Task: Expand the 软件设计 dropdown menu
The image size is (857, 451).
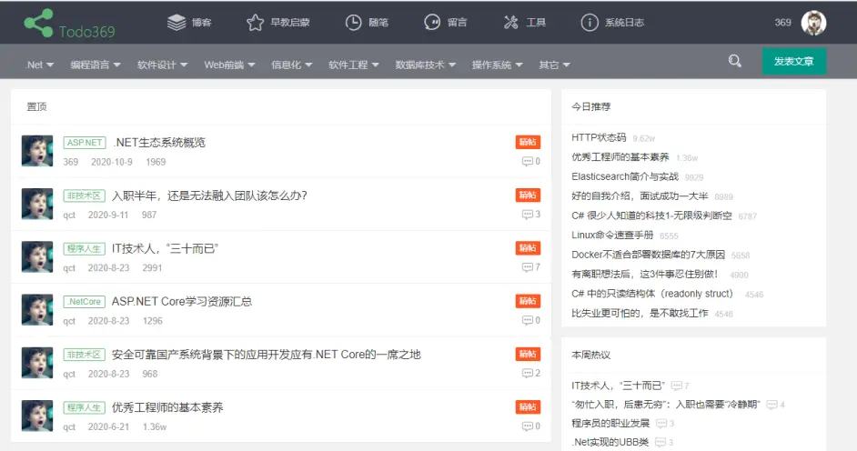Action: click(x=162, y=65)
